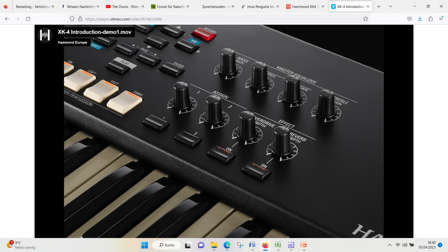Open the volume control in system tray
This screenshot has width=448, height=252.
point(405,245)
